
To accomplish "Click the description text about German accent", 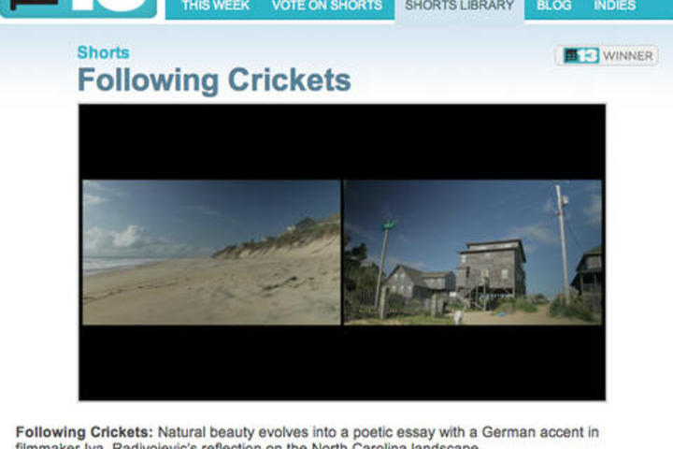I will pyautogui.click(x=379, y=432).
